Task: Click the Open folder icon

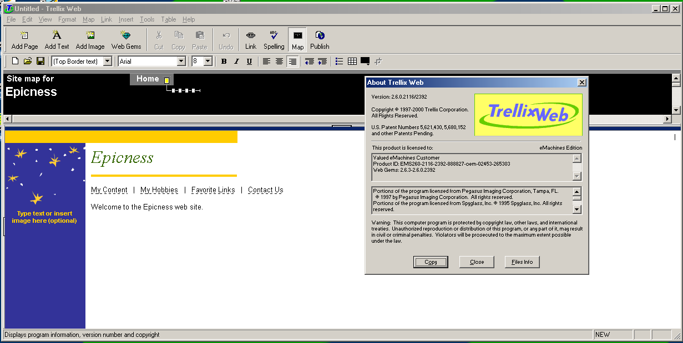Action: coord(28,62)
